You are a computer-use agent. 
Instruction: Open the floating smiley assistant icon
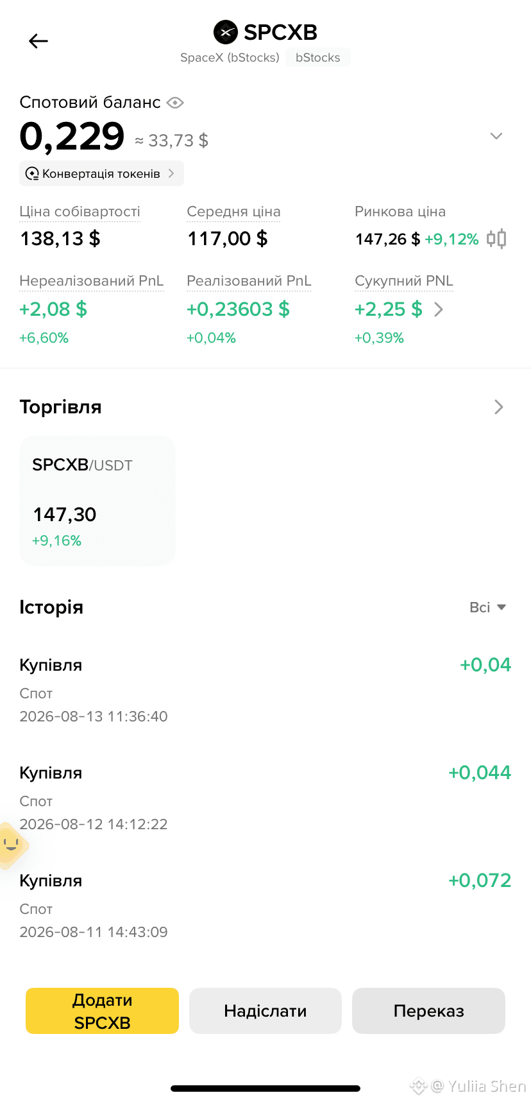(x=10, y=845)
